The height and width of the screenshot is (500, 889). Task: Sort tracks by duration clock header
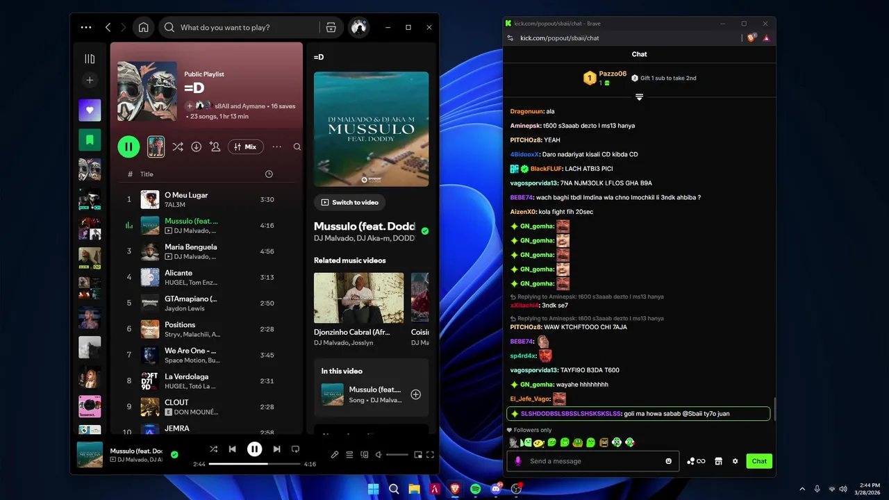(269, 174)
